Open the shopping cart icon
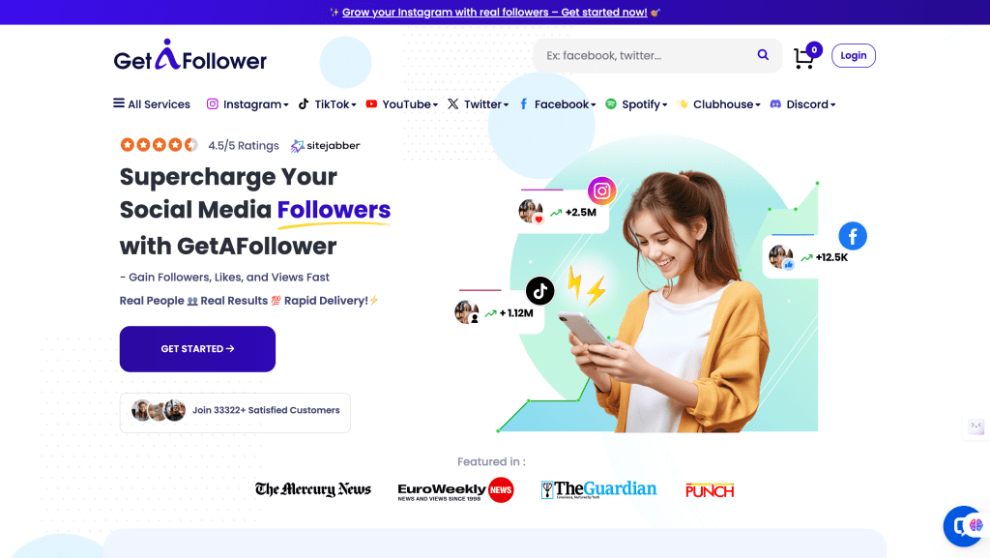 pos(803,58)
